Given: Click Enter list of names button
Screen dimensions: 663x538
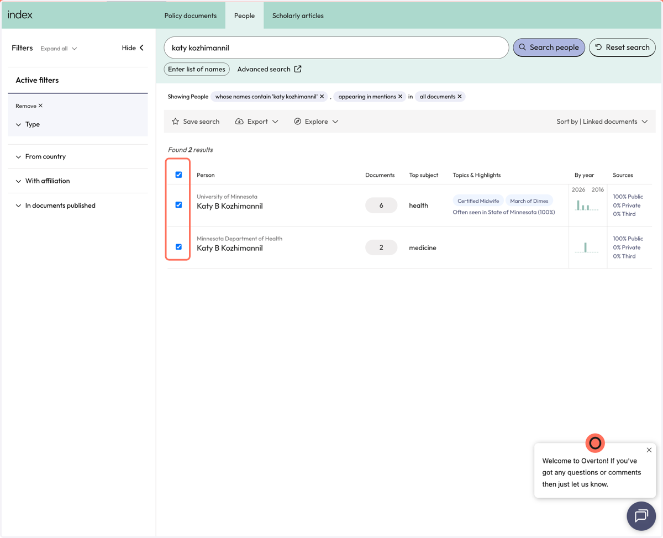Looking at the screenshot, I should point(197,69).
